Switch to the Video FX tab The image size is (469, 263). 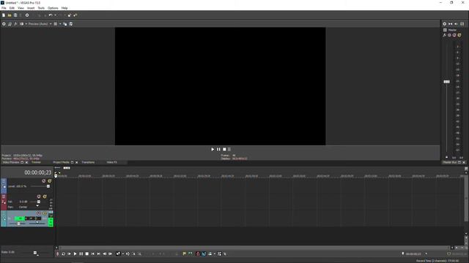click(112, 162)
